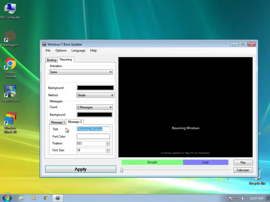Click the taskbar clock showing 10:57 AM
The height and width of the screenshot is (202, 270).
coord(256,198)
